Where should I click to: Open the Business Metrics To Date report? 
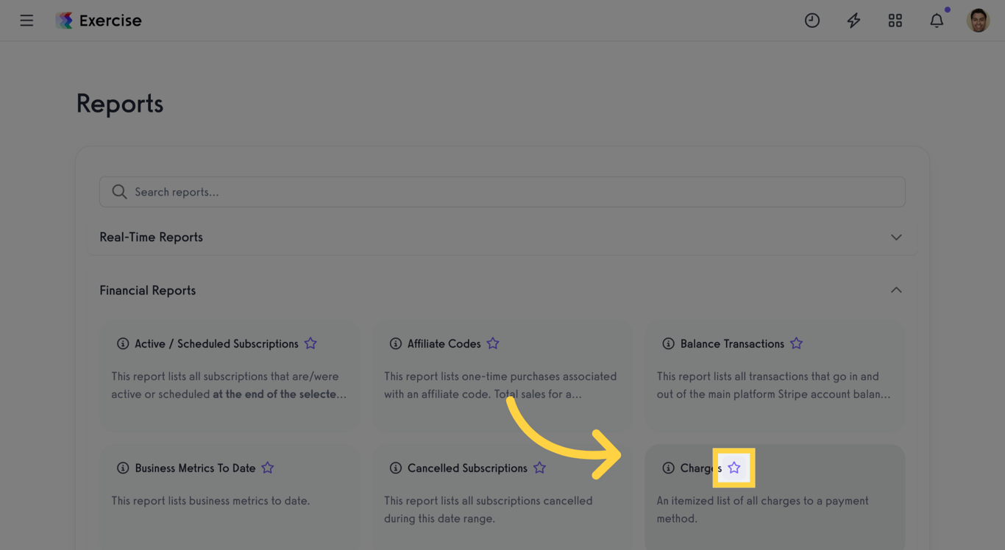point(195,468)
